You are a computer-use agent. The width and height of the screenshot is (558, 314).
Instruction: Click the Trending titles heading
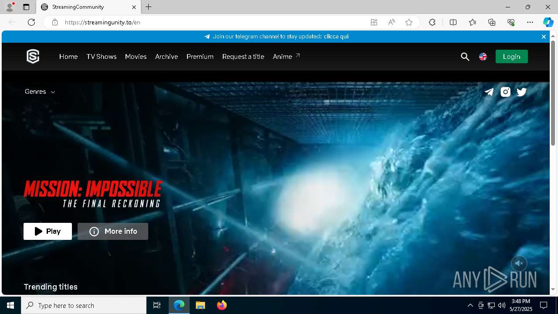(51, 287)
